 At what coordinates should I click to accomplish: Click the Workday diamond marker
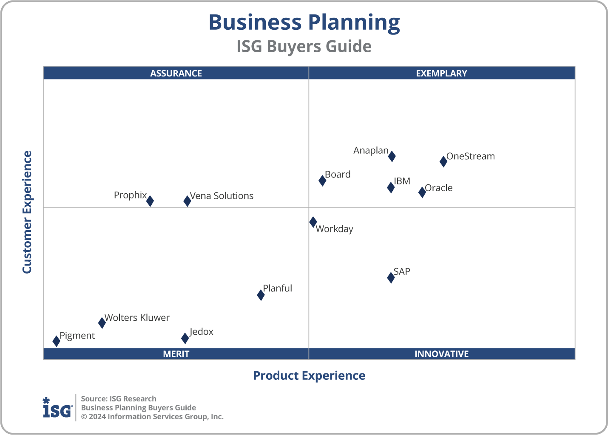(x=313, y=222)
